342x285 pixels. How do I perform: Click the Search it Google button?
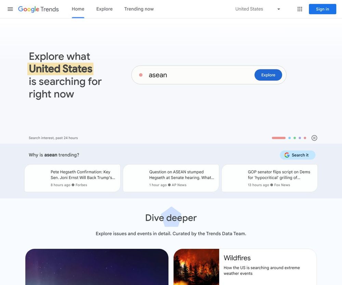(298, 155)
